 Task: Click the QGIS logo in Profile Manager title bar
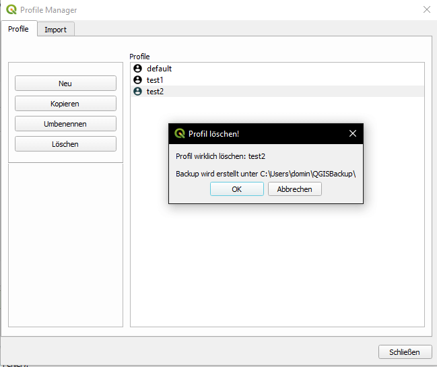pos(11,10)
